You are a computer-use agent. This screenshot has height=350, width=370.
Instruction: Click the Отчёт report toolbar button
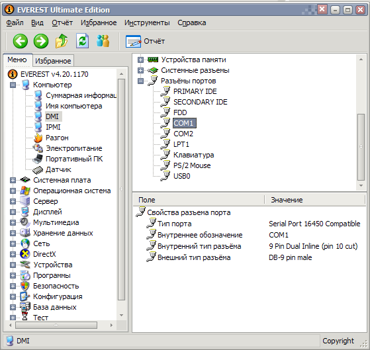pos(145,41)
